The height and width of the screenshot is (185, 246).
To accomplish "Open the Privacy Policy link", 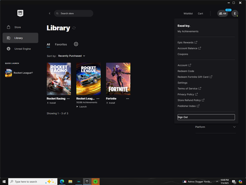I will tap(187, 94).
